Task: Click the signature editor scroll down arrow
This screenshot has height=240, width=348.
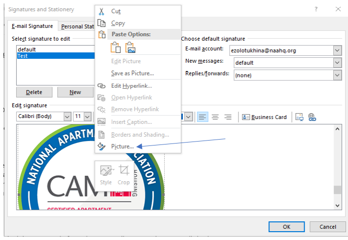Action: 337,206
